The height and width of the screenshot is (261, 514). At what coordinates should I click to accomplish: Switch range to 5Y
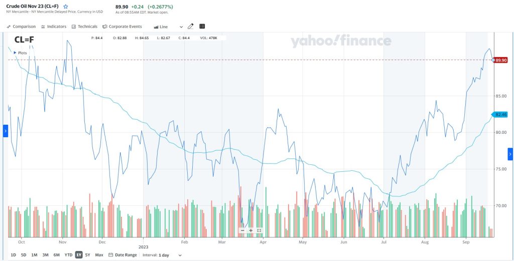pos(88,255)
